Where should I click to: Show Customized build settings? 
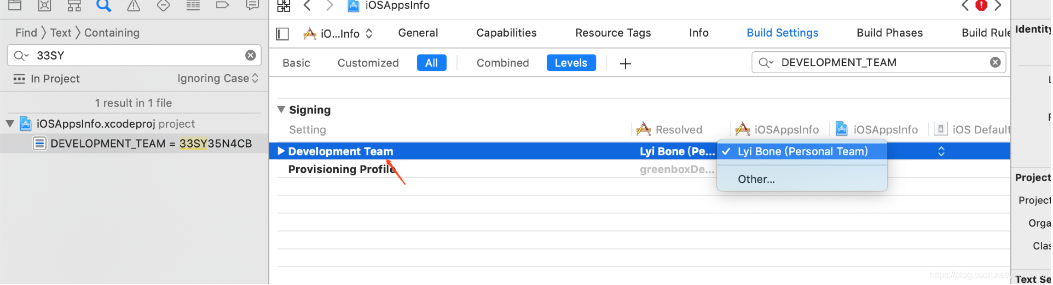(x=368, y=63)
